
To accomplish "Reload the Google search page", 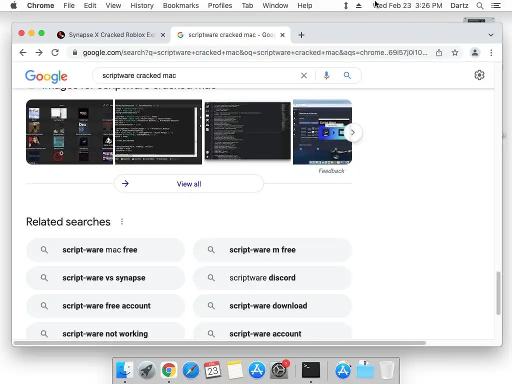I will (x=55, y=52).
